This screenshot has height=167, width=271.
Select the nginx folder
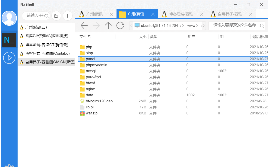pos(173,89)
